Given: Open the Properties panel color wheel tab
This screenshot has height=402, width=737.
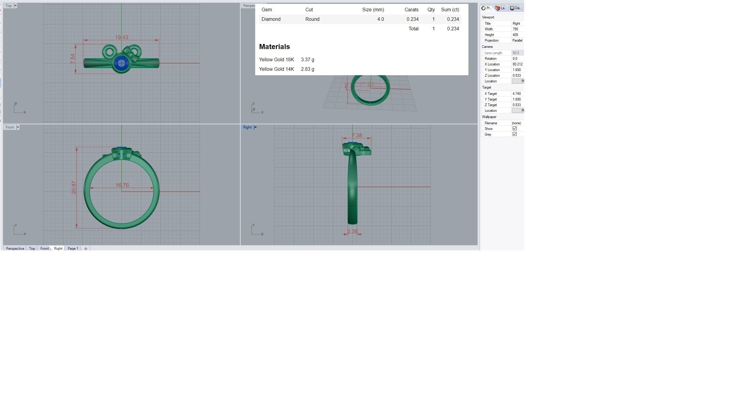Looking at the screenshot, I should tap(487, 8).
